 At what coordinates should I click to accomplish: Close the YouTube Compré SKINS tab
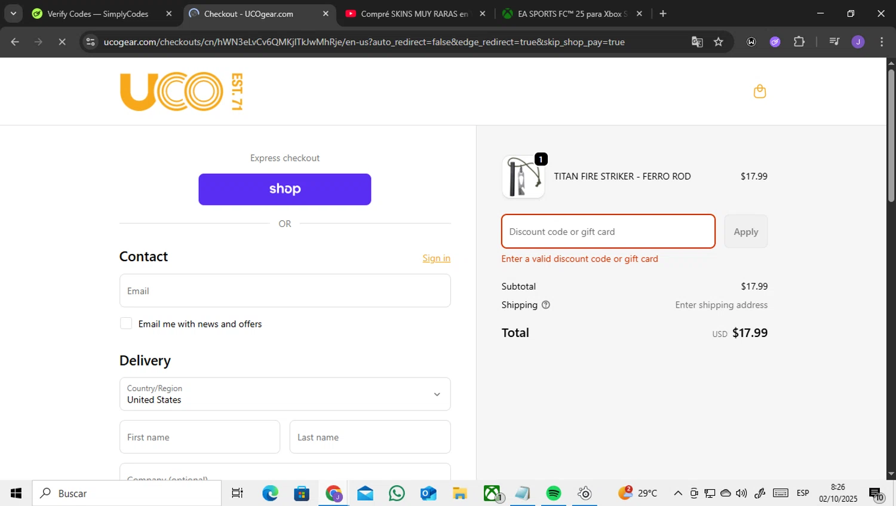pyautogui.click(x=483, y=14)
